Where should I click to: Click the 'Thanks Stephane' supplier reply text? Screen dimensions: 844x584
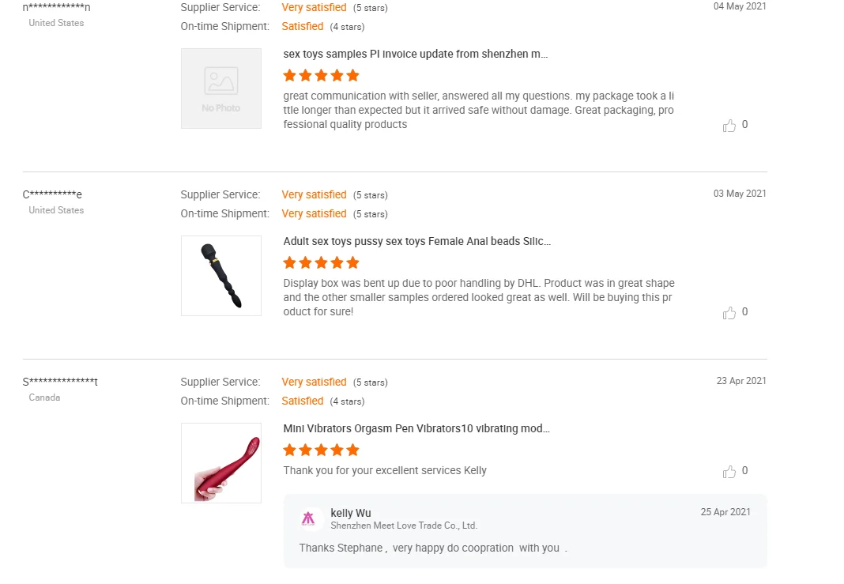point(433,548)
